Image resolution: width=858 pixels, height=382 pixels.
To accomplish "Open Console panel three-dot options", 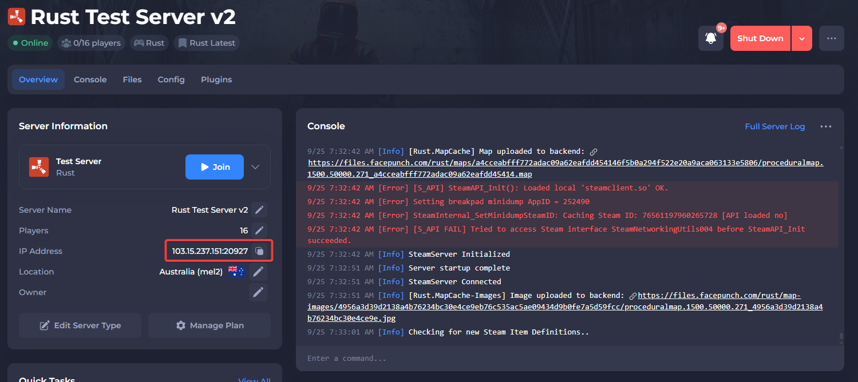I will pos(825,126).
